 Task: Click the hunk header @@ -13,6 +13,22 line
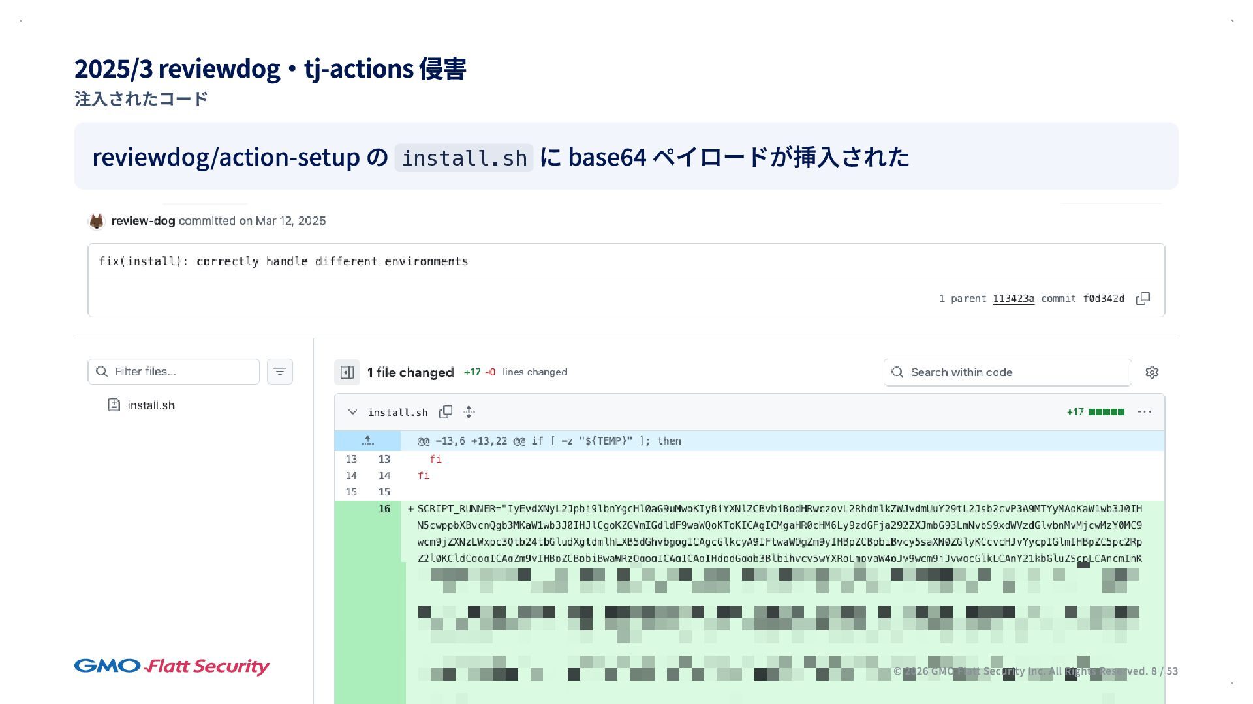549,441
